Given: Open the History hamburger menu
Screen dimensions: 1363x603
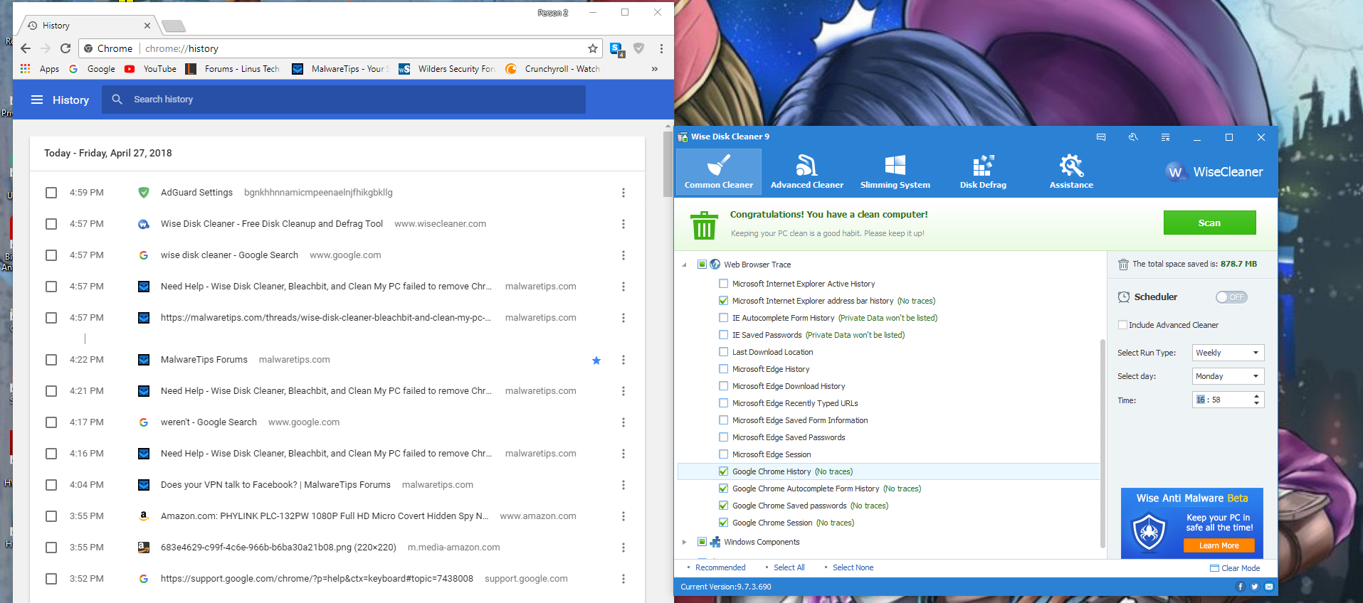Looking at the screenshot, I should (x=37, y=100).
